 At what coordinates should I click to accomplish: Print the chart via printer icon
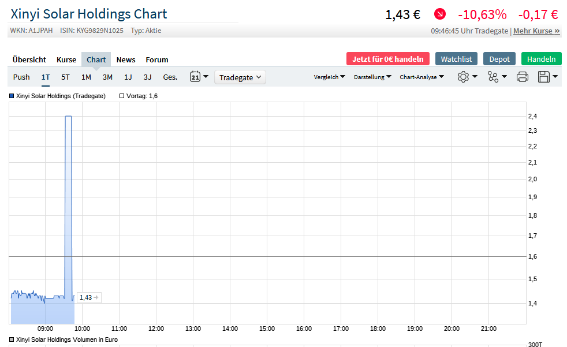[x=522, y=76]
